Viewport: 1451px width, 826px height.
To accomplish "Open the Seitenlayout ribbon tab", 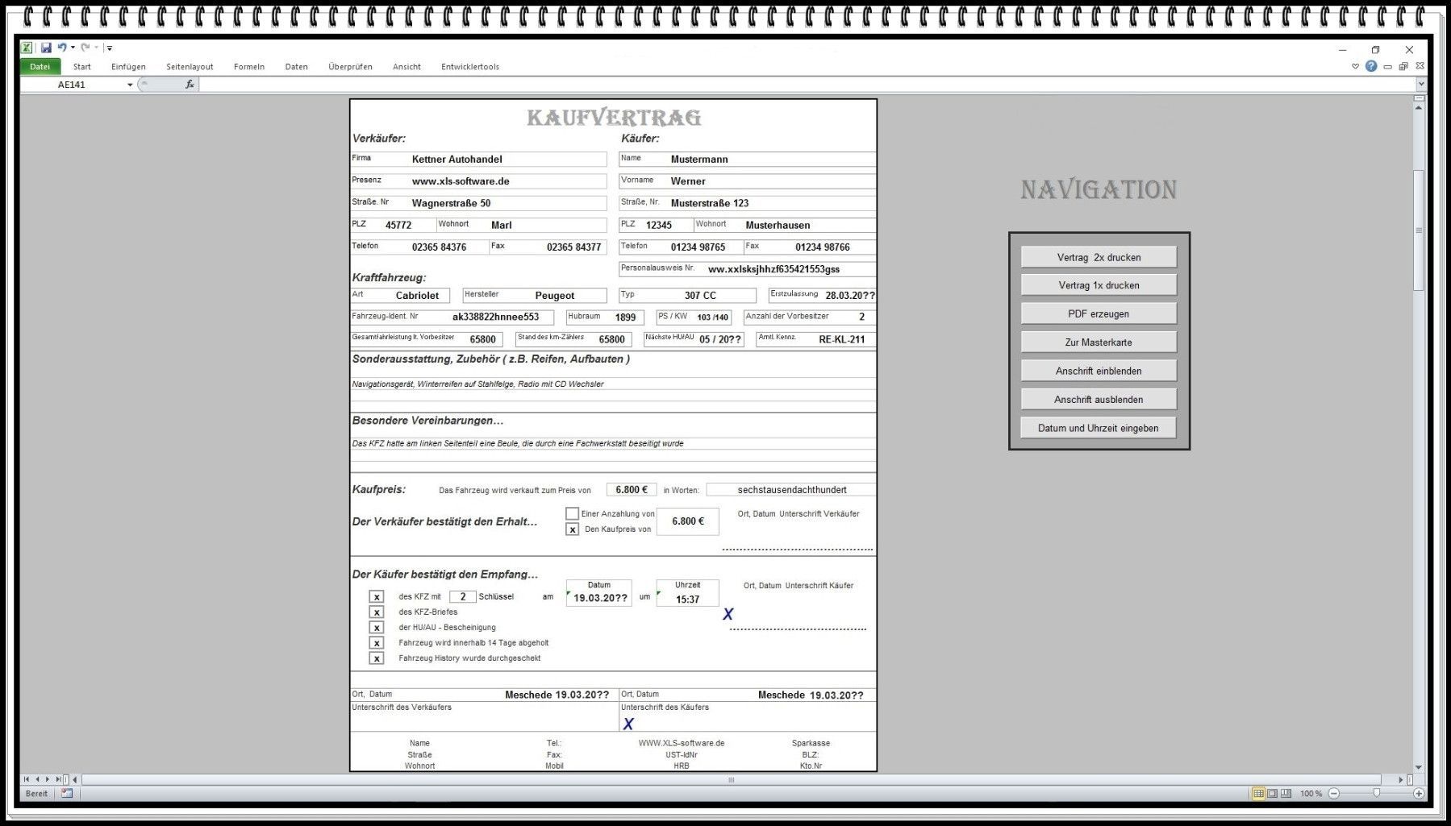I will (190, 67).
